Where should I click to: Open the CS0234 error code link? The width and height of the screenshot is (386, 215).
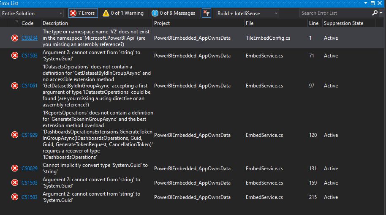click(x=30, y=38)
